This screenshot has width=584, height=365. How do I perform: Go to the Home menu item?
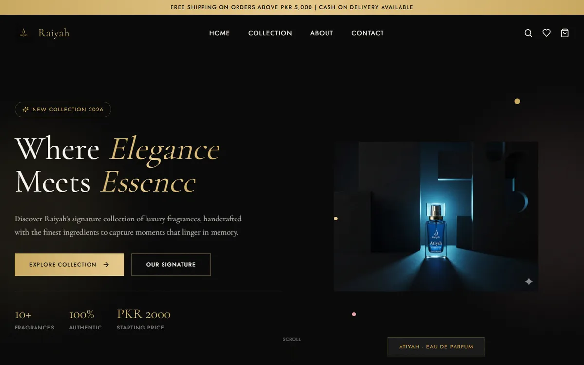pyautogui.click(x=219, y=33)
